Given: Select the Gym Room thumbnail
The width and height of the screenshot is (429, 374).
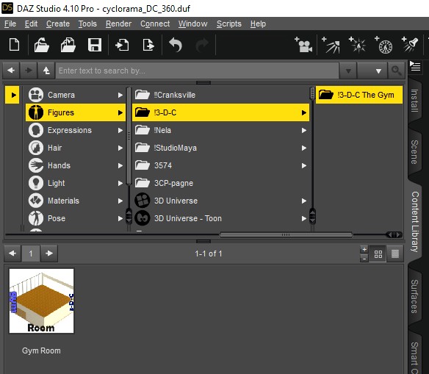Looking at the screenshot, I should click(41, 301).
